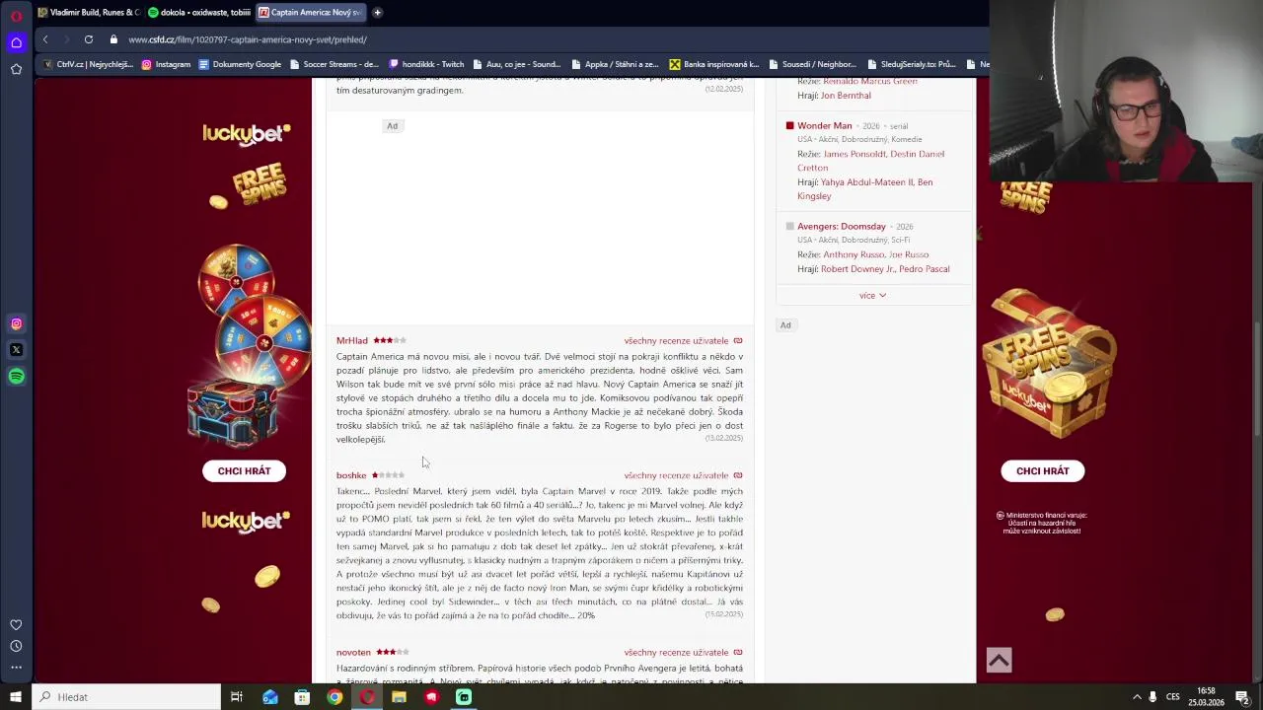1263x710 pixels.
Task: Open Spotify from Opera sidebar
Action: (x=16, y=376)
